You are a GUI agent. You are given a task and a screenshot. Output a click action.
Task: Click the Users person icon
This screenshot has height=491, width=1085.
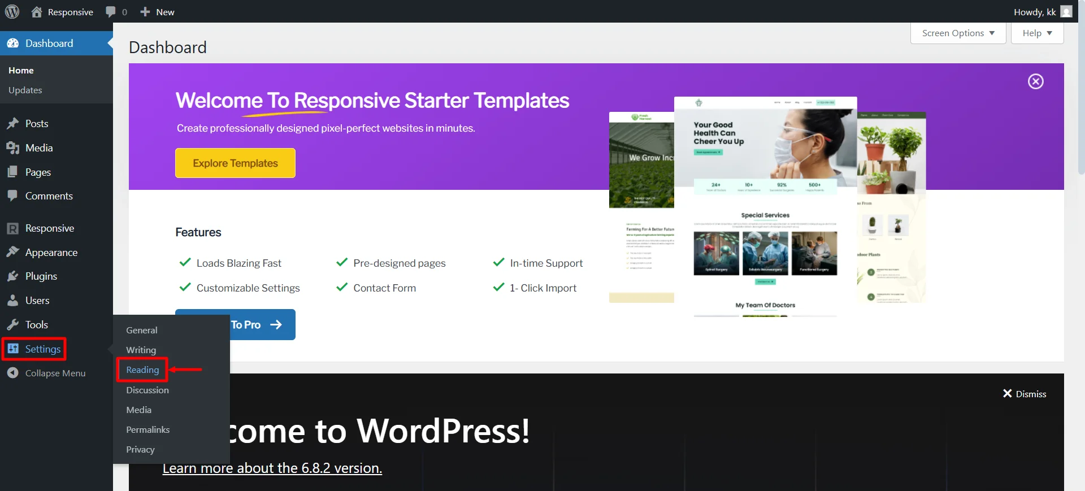pyautogui.click(x=12, y=301)
